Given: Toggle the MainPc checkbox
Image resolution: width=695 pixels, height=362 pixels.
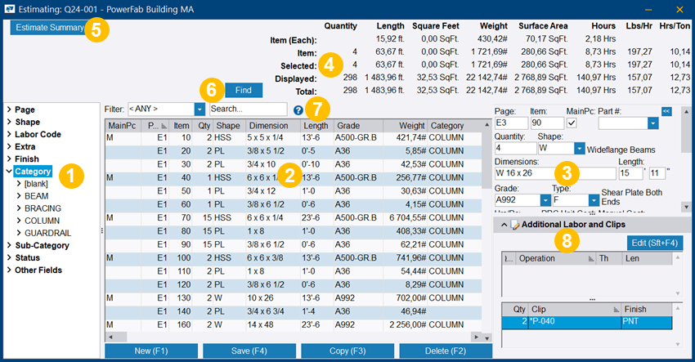Looking at the screenshot, I should point(572,123).
